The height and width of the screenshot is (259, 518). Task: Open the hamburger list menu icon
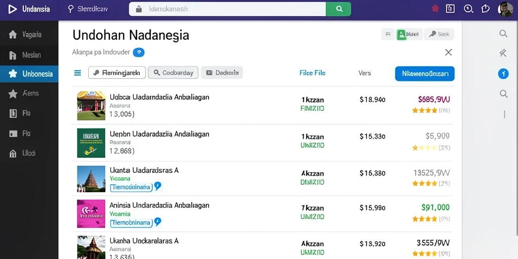77,73
